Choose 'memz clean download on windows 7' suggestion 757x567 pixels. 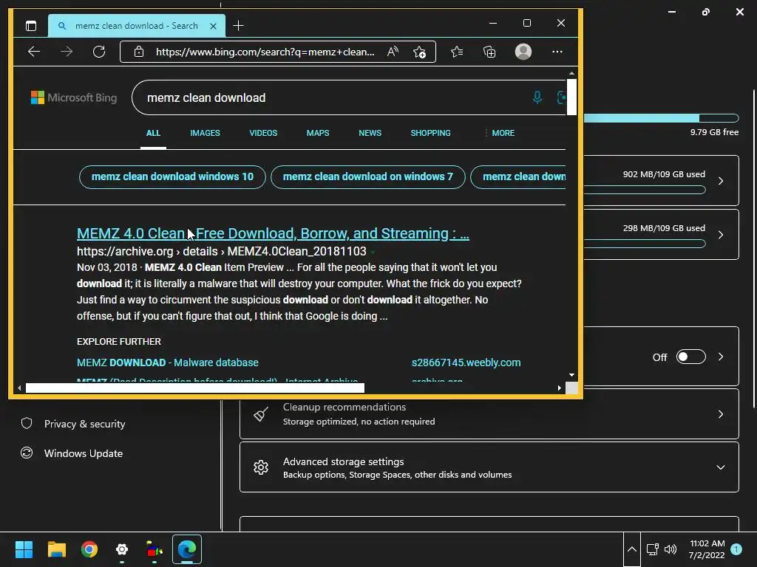pyautogui.click(x=368, y=177)
